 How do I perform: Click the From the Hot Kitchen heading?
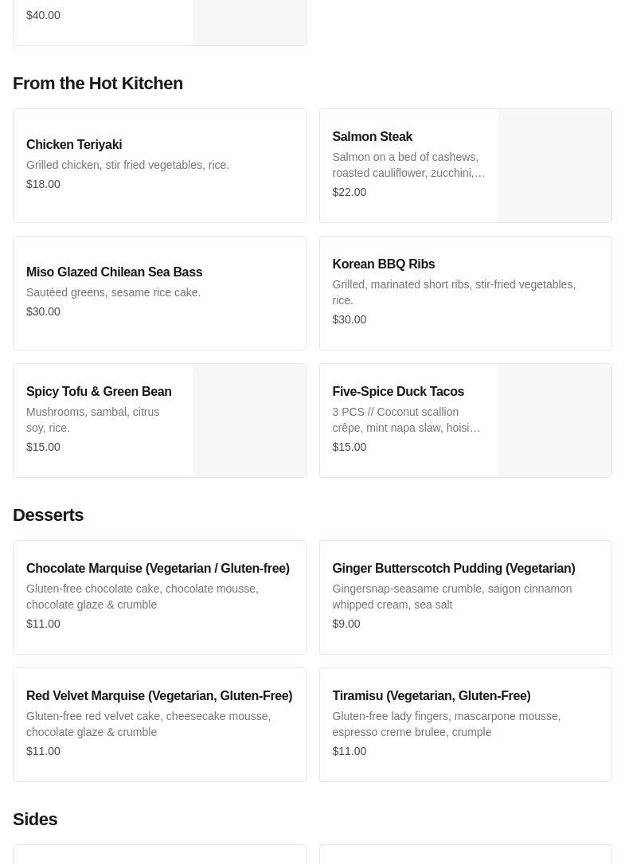pos(98,83)
